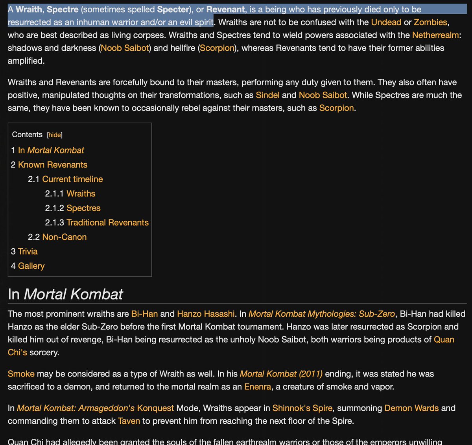Image resolution: width=472 pixels, height=445 pixels.
Task: Open the Hanzo Hasashi link
Action: tap(206, 314)
